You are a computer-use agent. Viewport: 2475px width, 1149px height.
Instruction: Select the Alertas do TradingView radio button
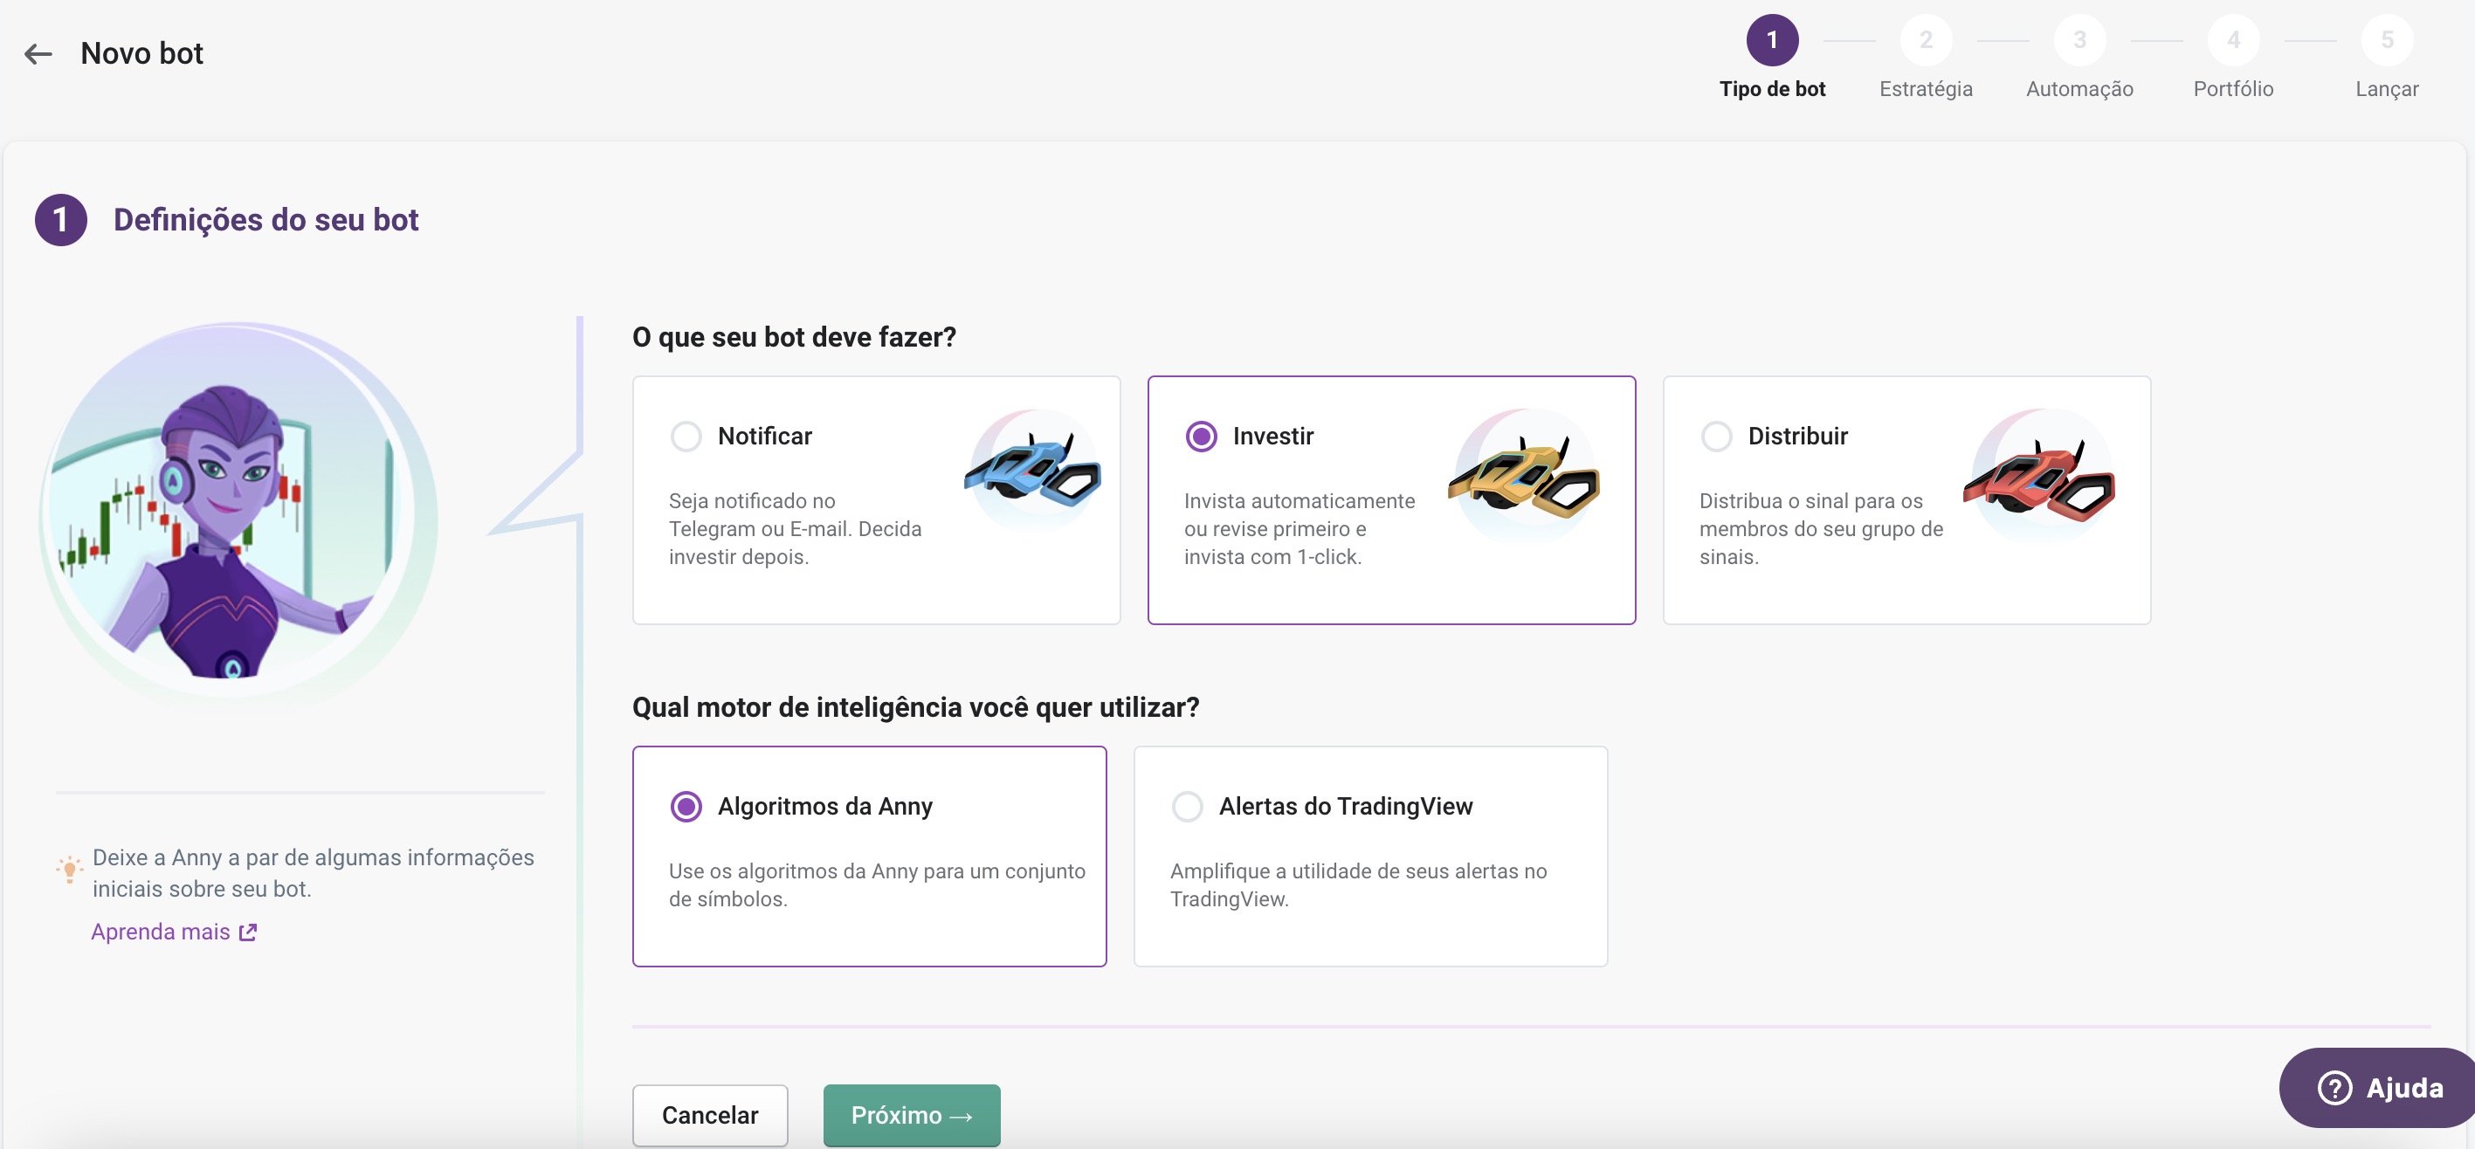pyautogui.click(x=1187, y=806)
